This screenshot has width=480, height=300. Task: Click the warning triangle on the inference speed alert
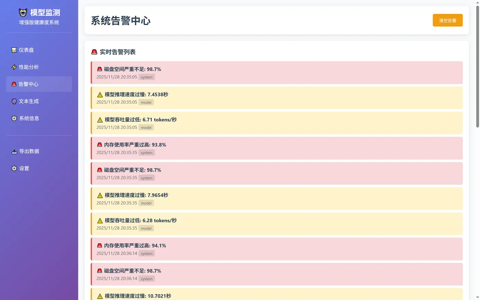[100, 94]
